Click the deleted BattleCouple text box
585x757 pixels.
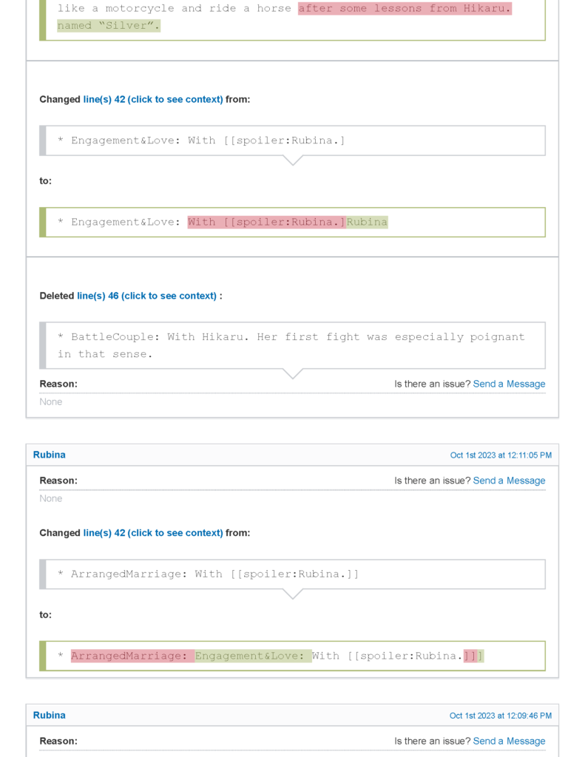tap(293, 345)
